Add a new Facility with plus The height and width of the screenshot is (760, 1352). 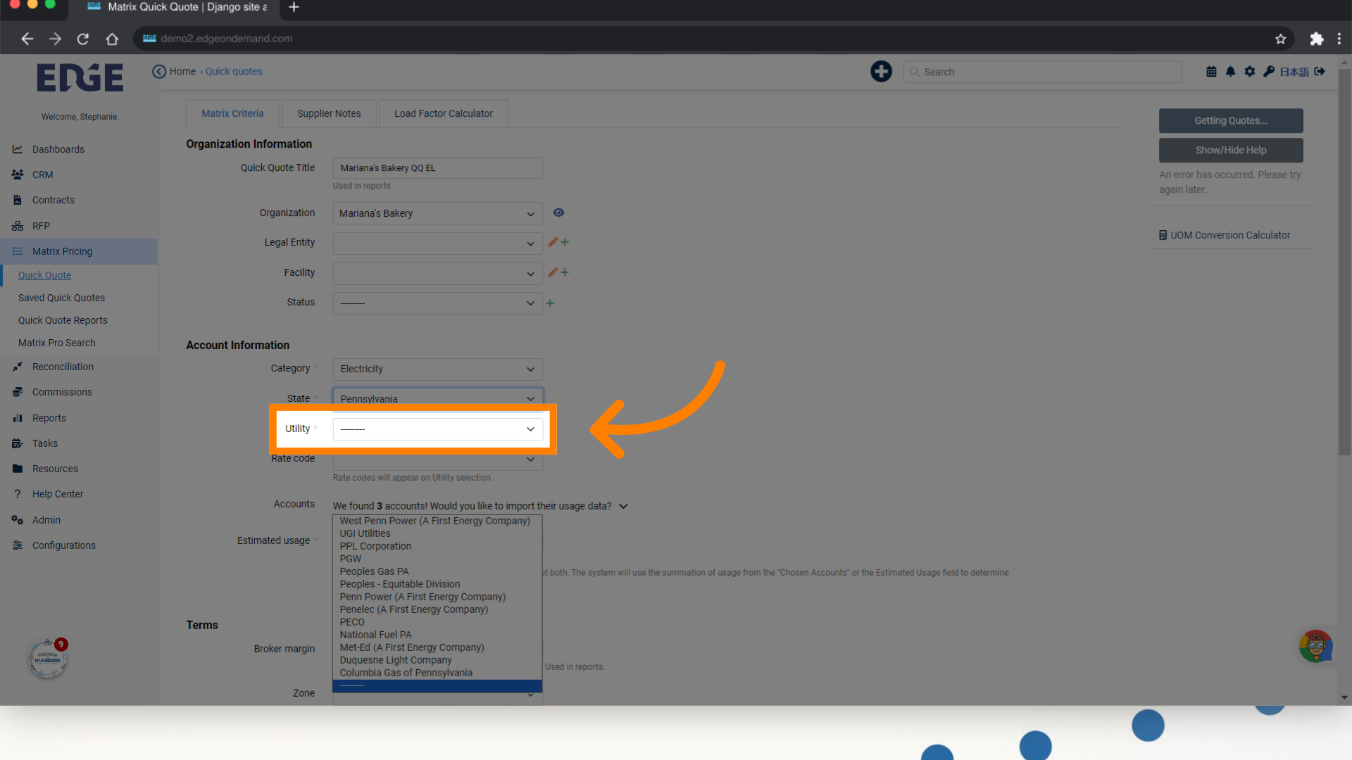565,272
